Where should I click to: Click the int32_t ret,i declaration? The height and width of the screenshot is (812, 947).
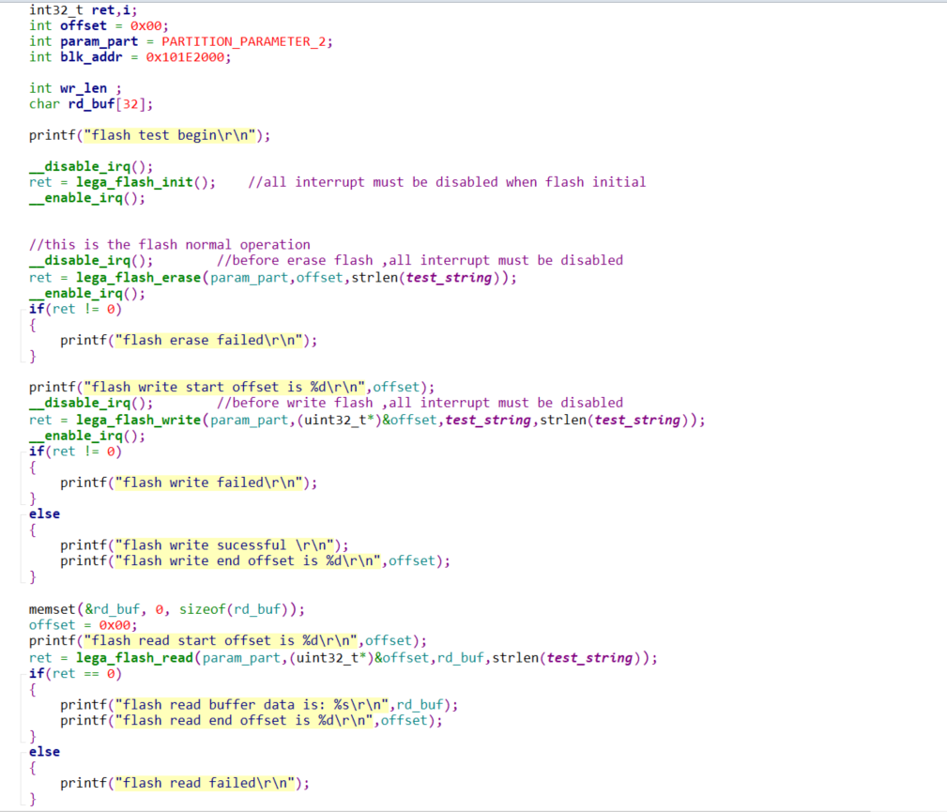[x=84, y=10]
